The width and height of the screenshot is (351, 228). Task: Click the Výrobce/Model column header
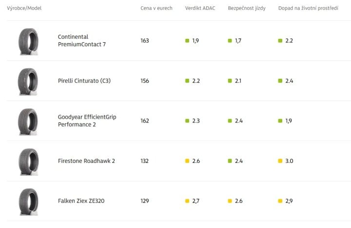24,9
